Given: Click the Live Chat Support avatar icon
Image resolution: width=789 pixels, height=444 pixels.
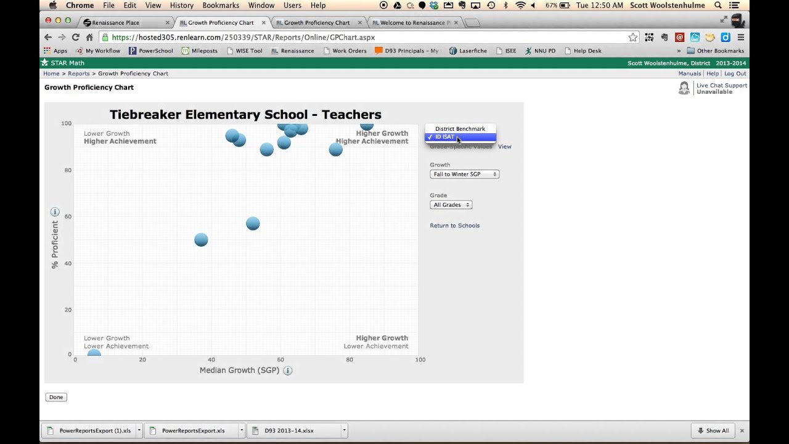Looking at the screenshot, I should pos(684,88).
